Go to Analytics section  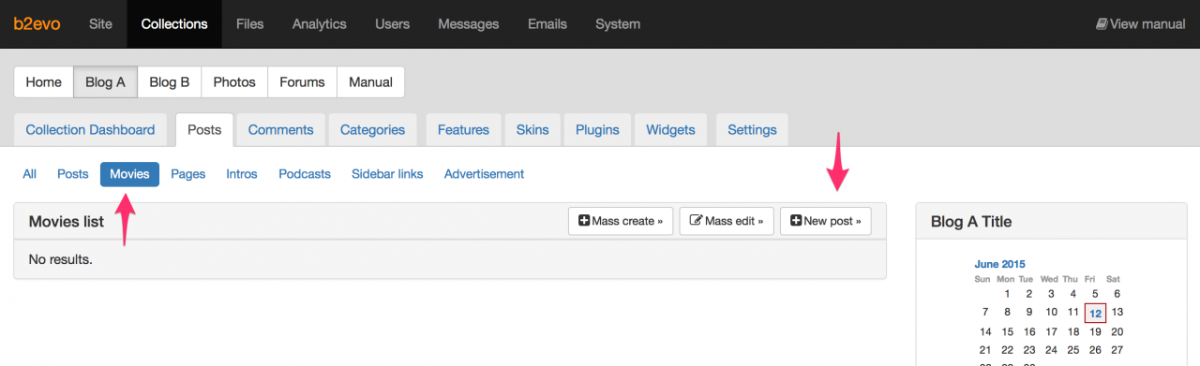tap(319, 24)
